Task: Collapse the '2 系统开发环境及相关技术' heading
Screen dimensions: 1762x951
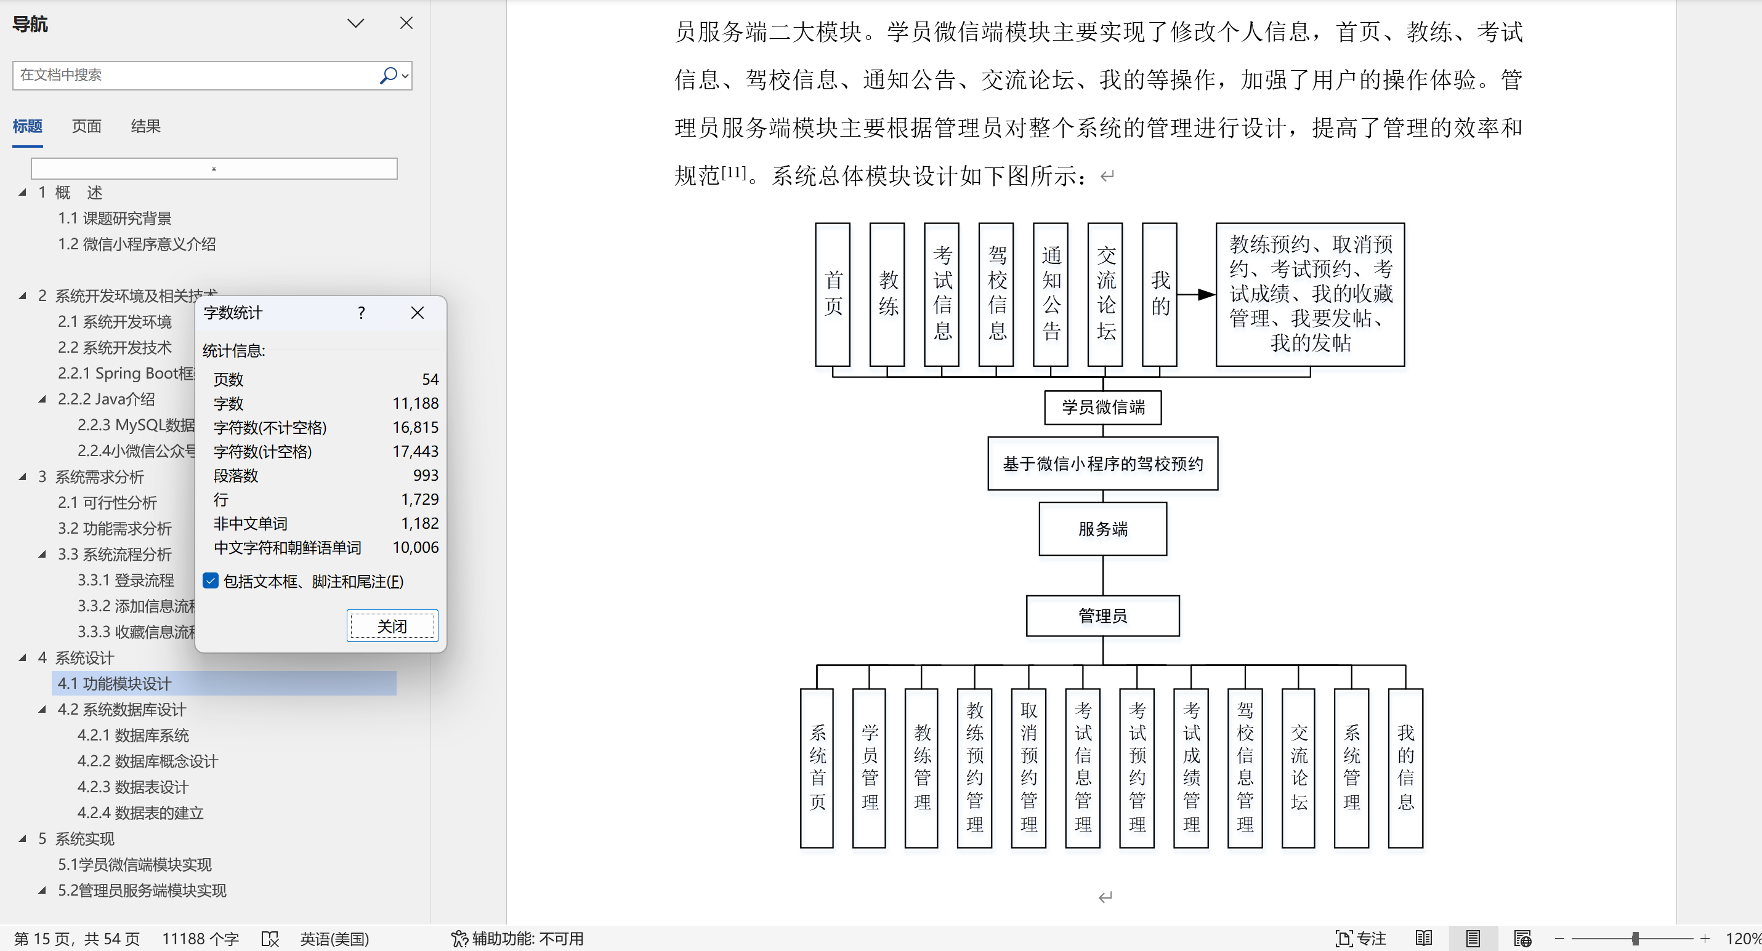Action: [23, 296]
